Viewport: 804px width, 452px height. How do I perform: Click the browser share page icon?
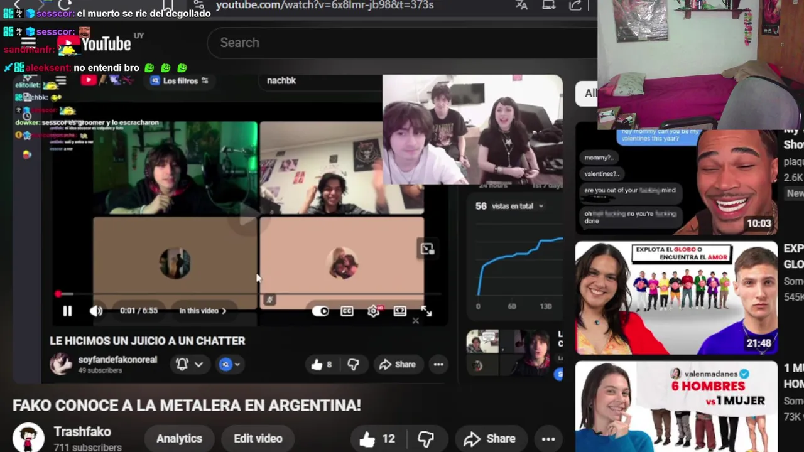coord(575,5)
